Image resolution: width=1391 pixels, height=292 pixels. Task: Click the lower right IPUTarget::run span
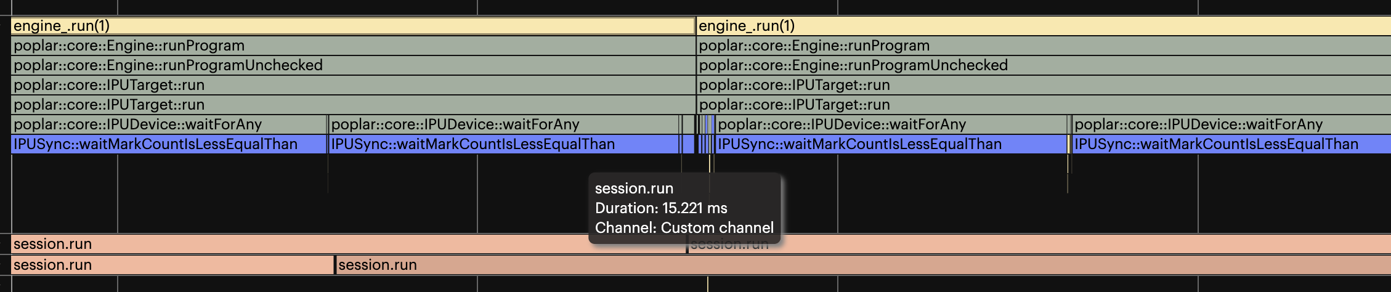[x=1044, y=105]
